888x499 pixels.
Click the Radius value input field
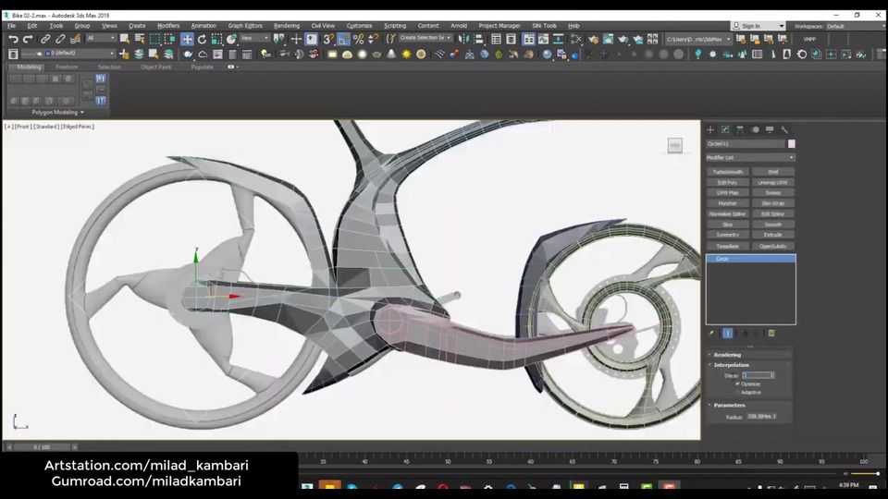758,417
